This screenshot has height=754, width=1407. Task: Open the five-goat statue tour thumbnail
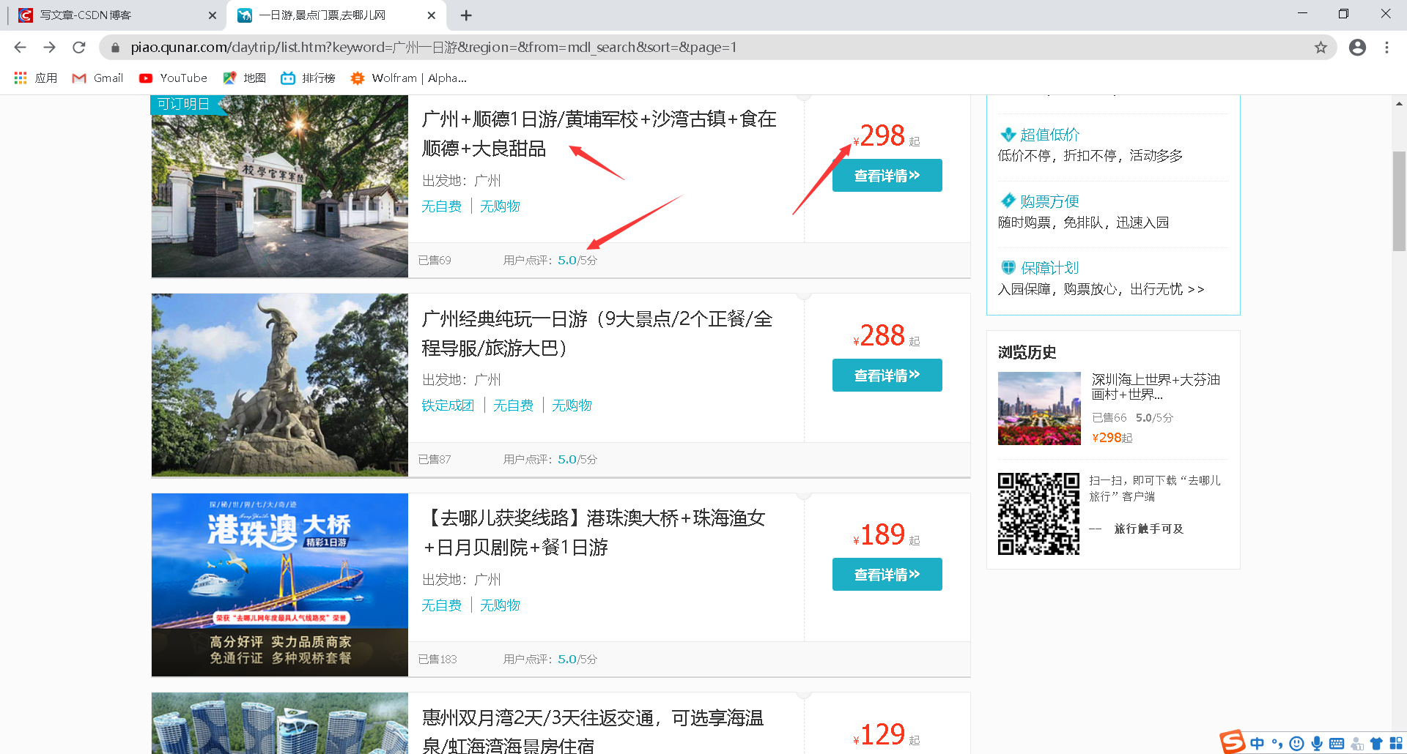pos(280,385)
